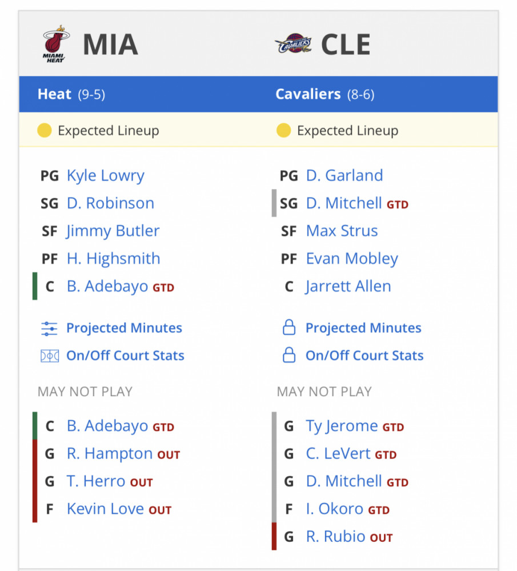
Task: Open T. Herro under May Not Play
Action: click(96, 481)
